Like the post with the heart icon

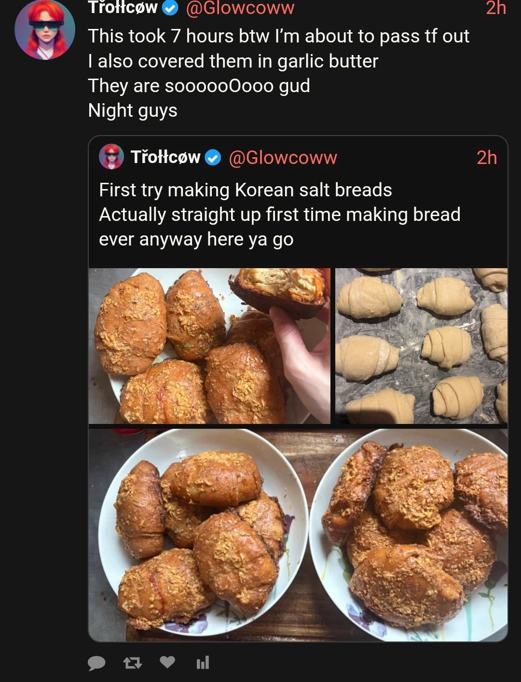(167, 662)
